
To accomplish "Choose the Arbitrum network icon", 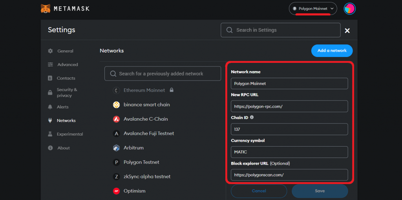I will 116,148.
